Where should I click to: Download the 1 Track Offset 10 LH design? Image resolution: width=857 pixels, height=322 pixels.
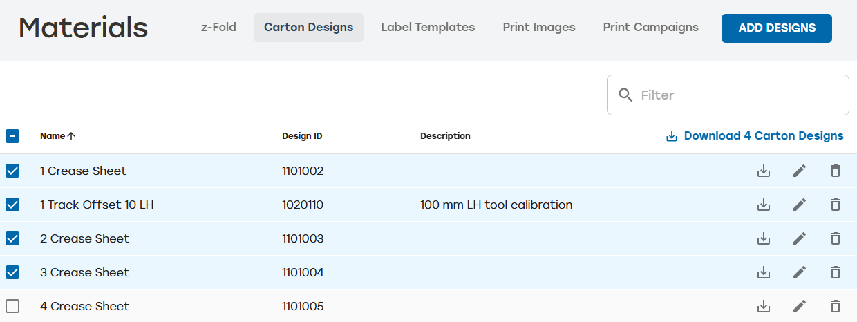pyautogui.click(x=764, y=205)
